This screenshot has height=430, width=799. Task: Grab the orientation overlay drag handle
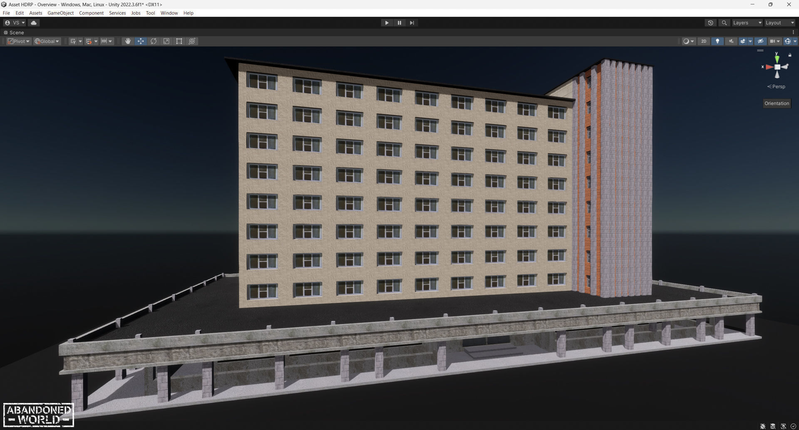coord(760,51)
